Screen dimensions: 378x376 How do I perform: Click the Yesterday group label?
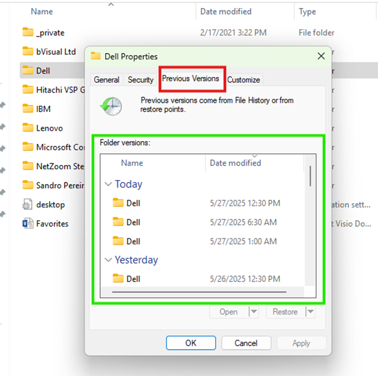pyautogui.click(x=136, y=260)
